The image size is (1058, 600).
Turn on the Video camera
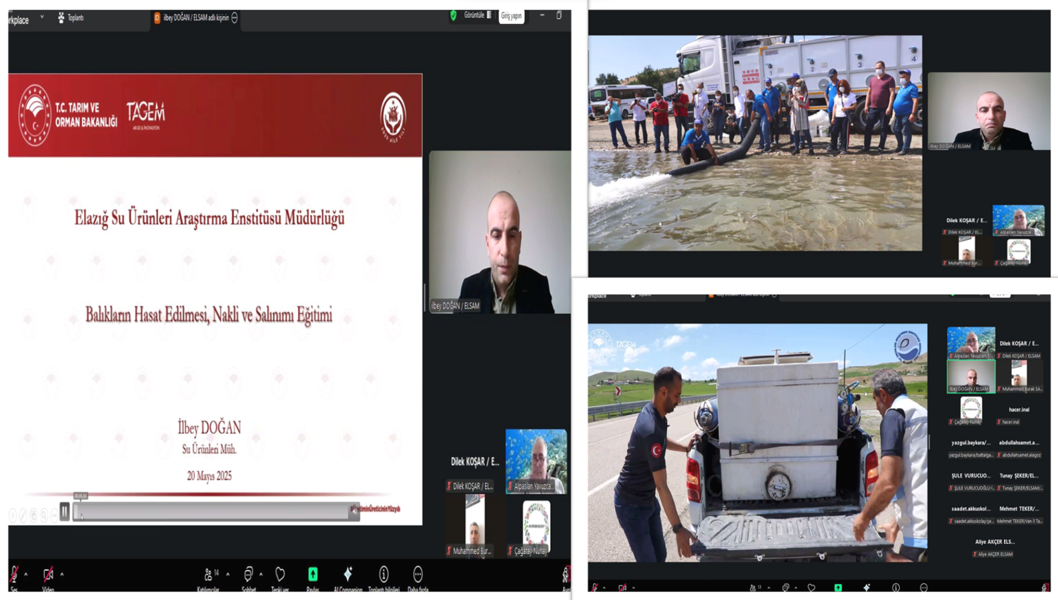click(48, 575)
